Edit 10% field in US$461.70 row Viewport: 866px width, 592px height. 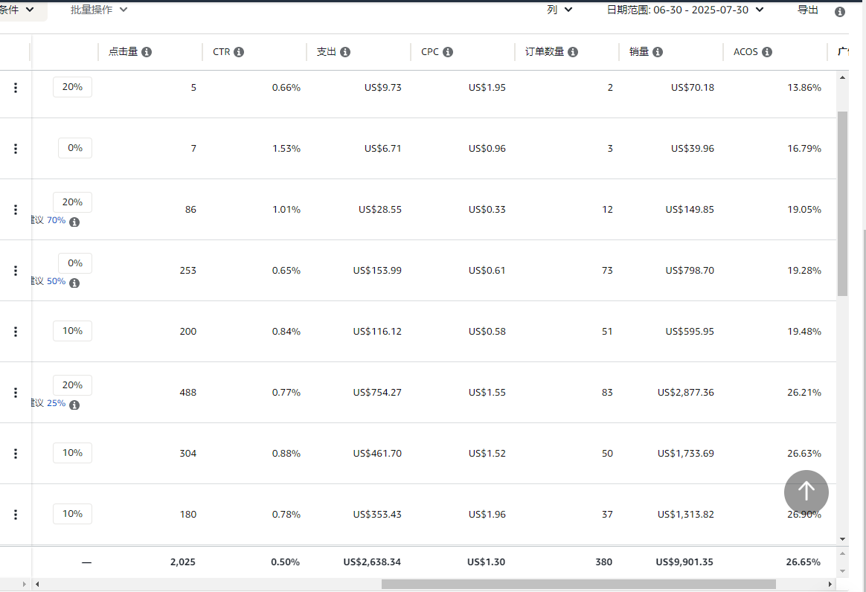click(x=72, y=453)
